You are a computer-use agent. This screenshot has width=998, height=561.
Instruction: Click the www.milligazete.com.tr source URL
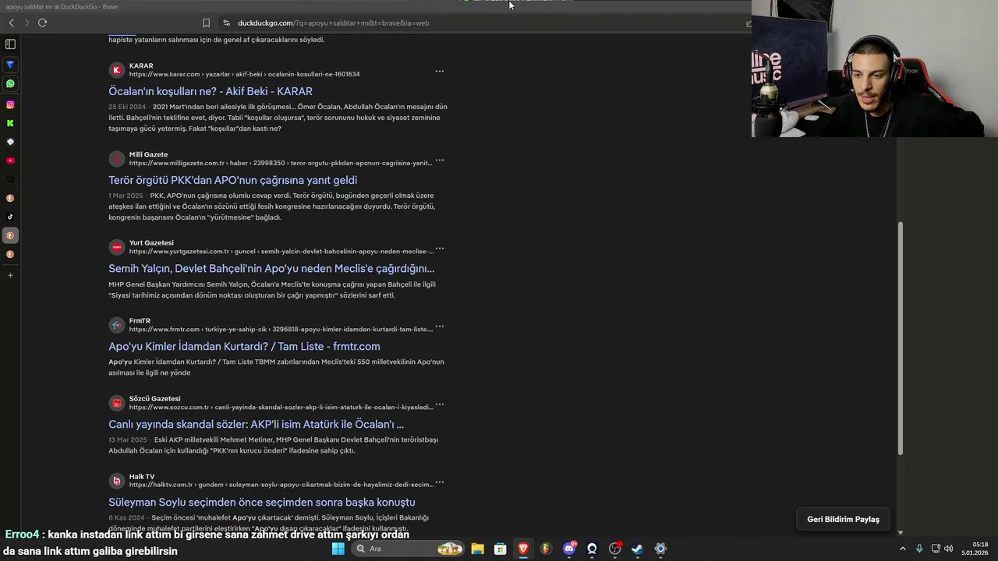280,163
